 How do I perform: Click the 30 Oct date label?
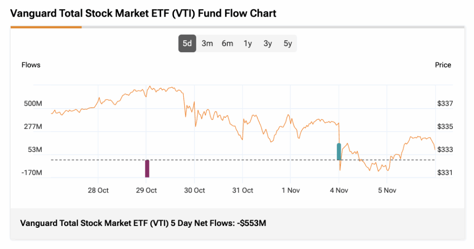click(194, 190)
